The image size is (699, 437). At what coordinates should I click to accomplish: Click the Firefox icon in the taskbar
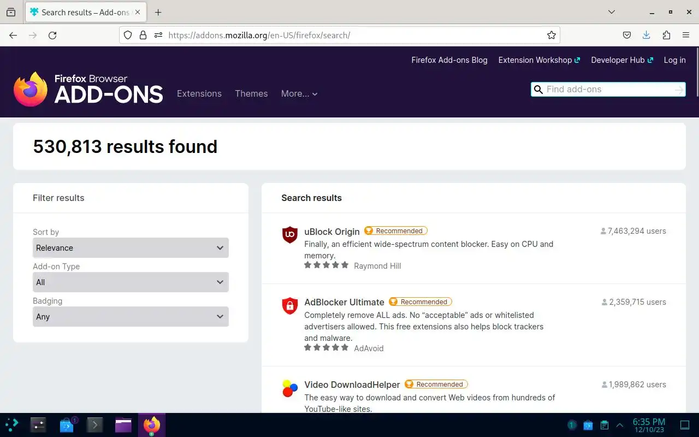click(152, 424)
